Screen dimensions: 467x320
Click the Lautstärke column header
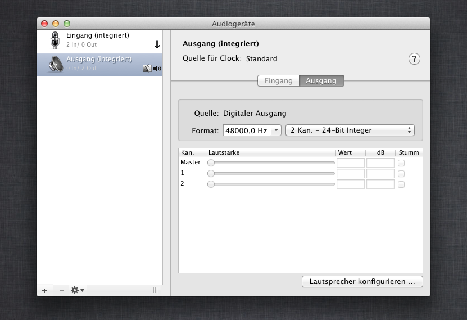point(270,152)
